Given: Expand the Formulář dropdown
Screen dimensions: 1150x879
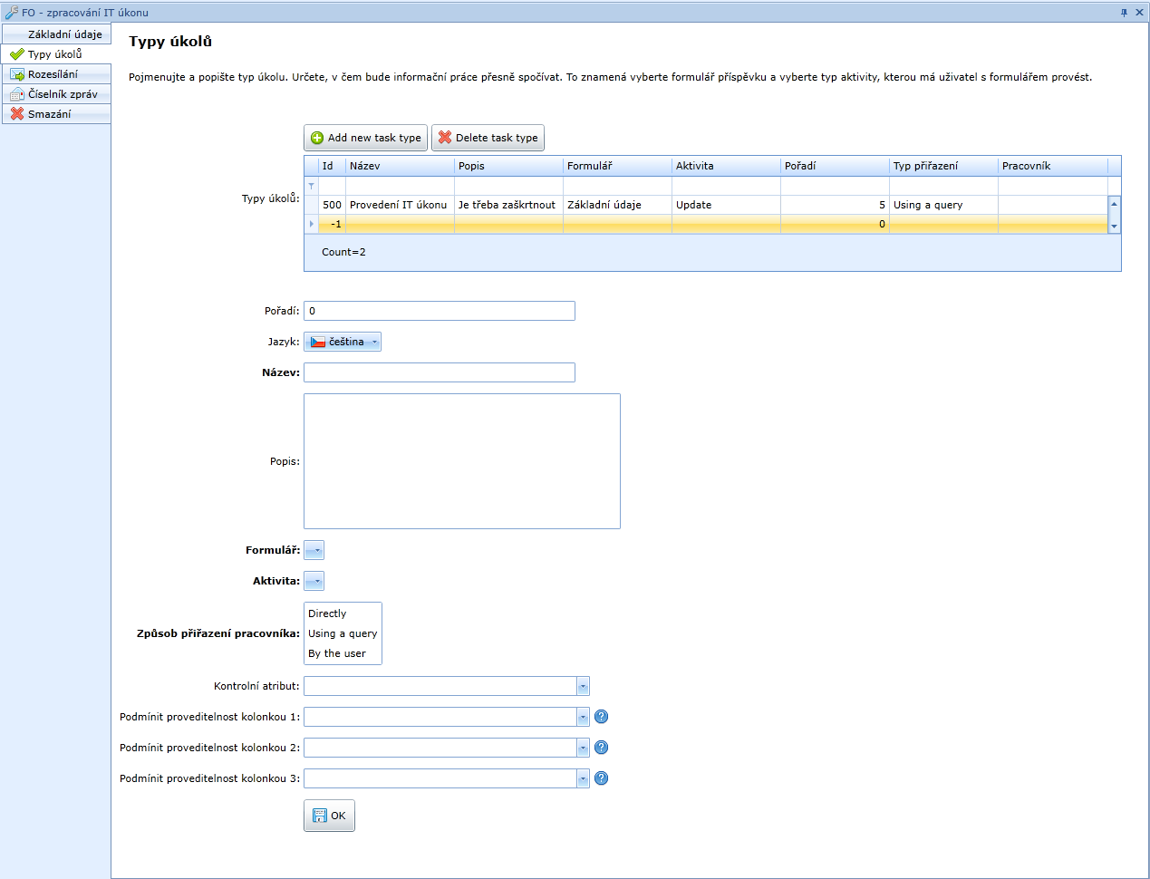Looking at the screenshot, I should (x=314, y=550).
